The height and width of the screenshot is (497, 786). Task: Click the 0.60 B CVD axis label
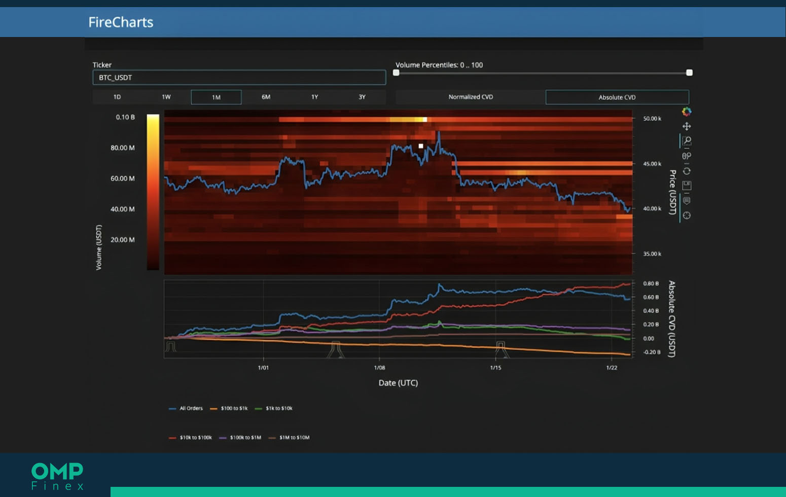click(651, 297)
